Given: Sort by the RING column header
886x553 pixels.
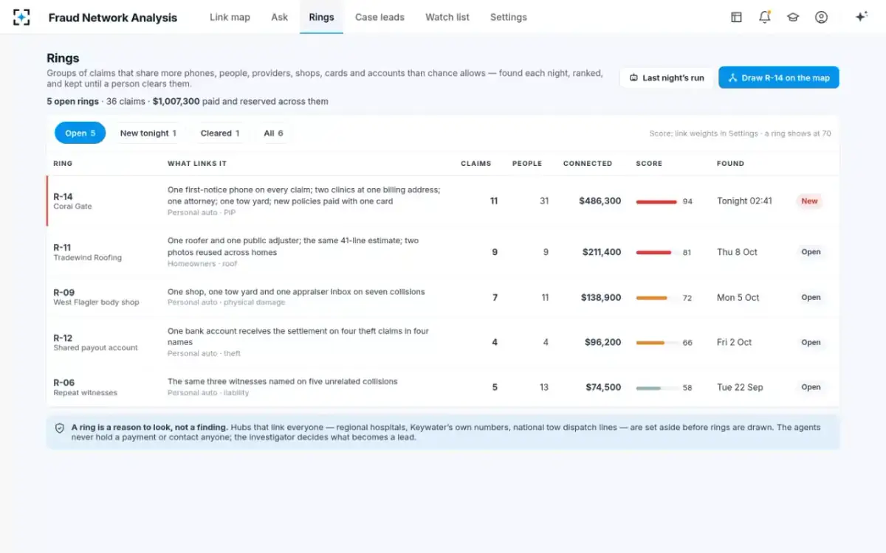Looking at the screenshot, I should (63, 164).
